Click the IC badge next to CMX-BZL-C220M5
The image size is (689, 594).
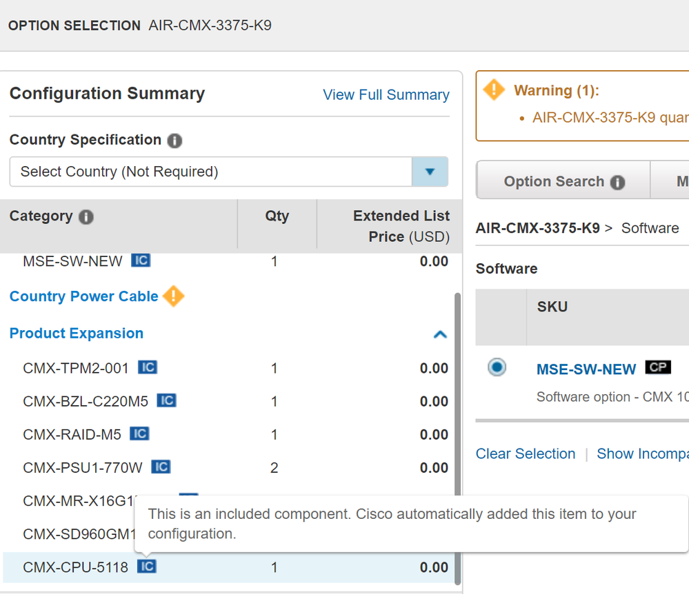tap(166, 400)
